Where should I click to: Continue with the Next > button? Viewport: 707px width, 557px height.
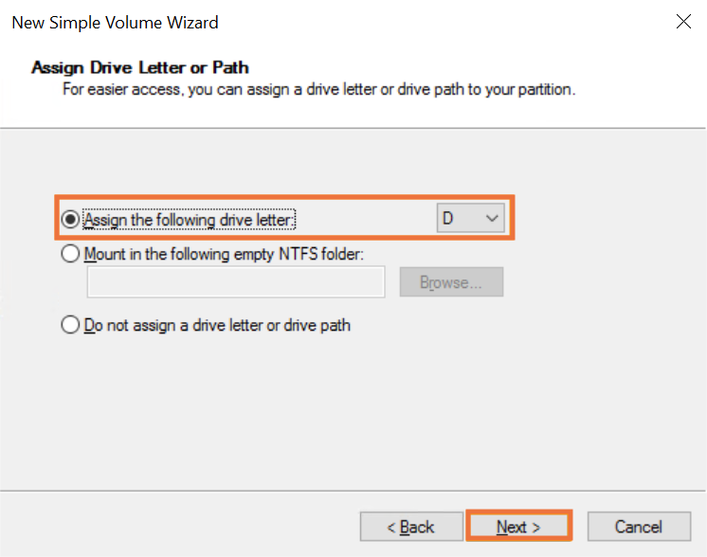pyautogui.click(x=518, y=527)
